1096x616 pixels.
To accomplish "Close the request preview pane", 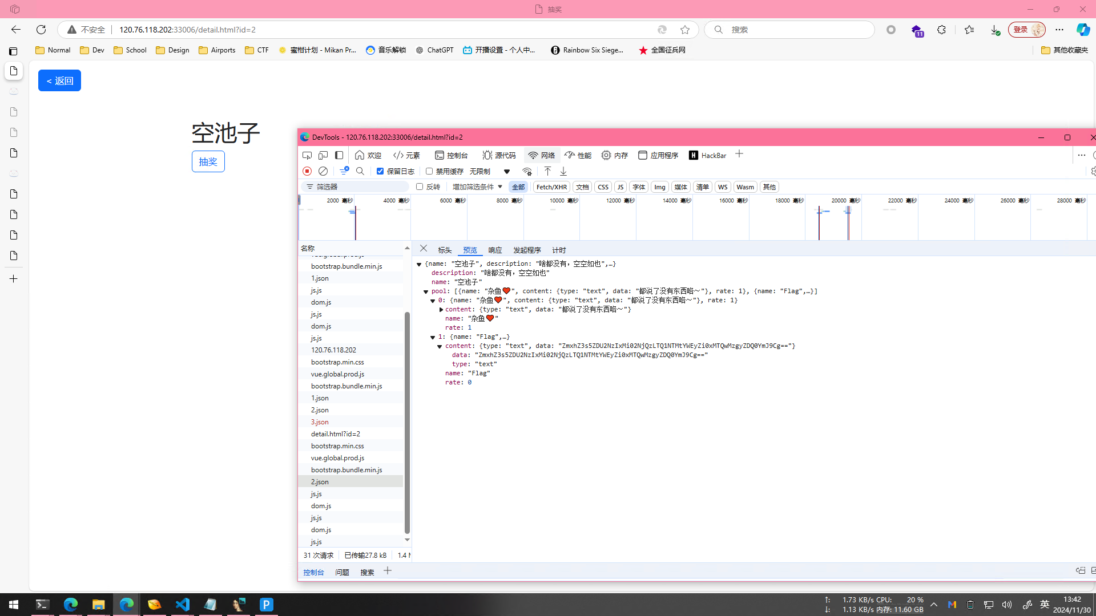I will click(x=424, y=249).
